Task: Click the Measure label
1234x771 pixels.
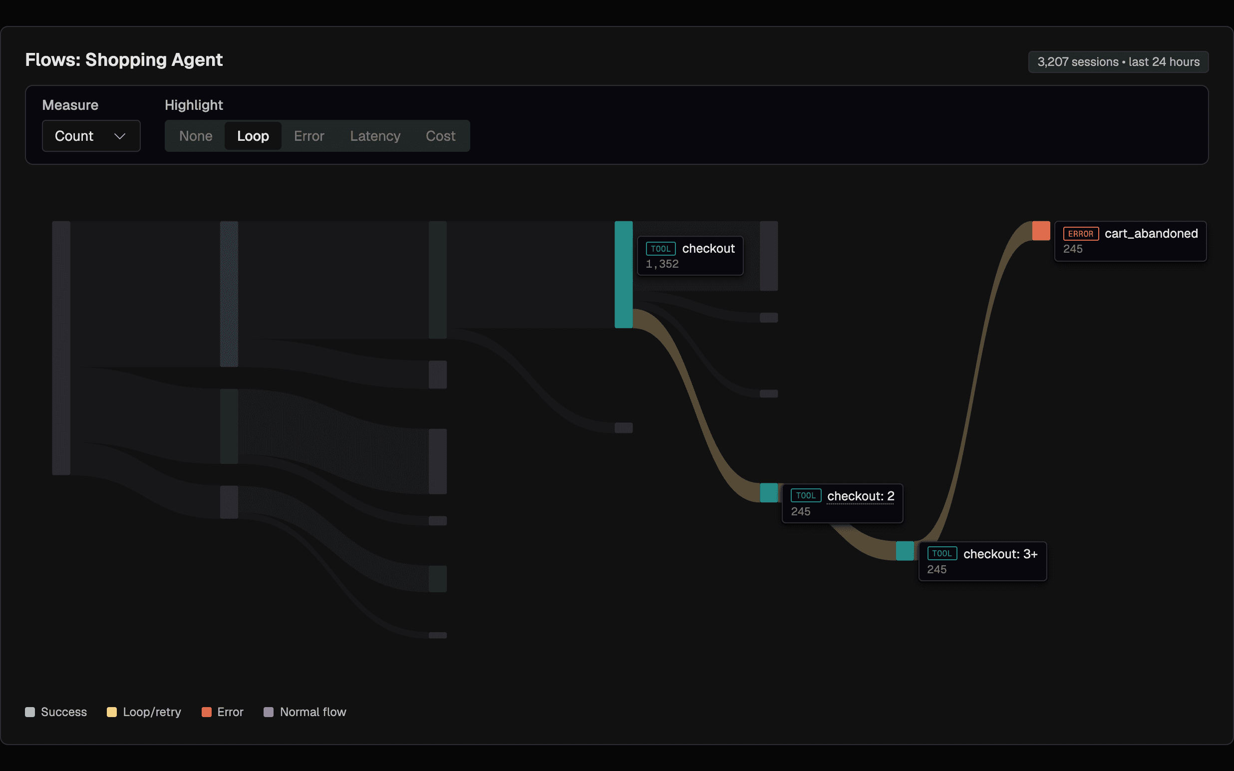Action: 70,105
